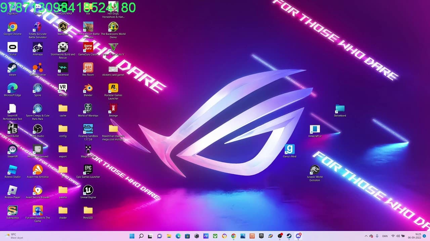The width and height of the screenshot is (430, 241).
Task: Select the Microsoft Edge desktop shortcut
Action: [12, 90]
